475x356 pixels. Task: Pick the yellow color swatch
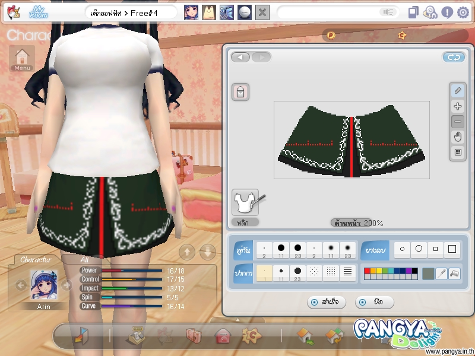click(x=379, y=271)
